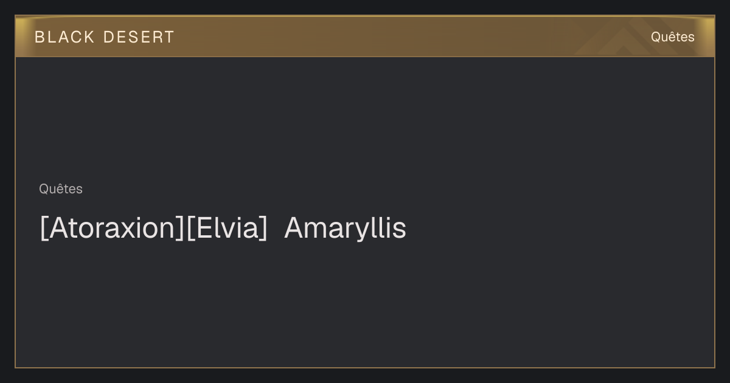Viewport: 730px width, 383px height.
Task: Click the [Elvia] tag in the title
Action: coord(227,228)
